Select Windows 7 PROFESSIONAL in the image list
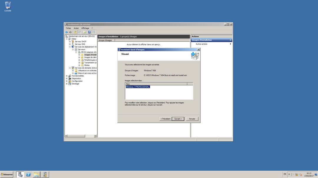Image resolution: width=318 pixels, height=178 pixels. (138, 87)
